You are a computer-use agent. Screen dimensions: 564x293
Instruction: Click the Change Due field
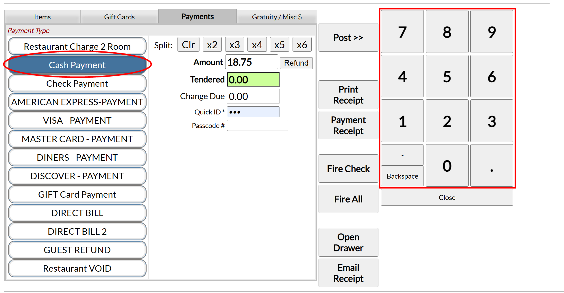[253, 96]
